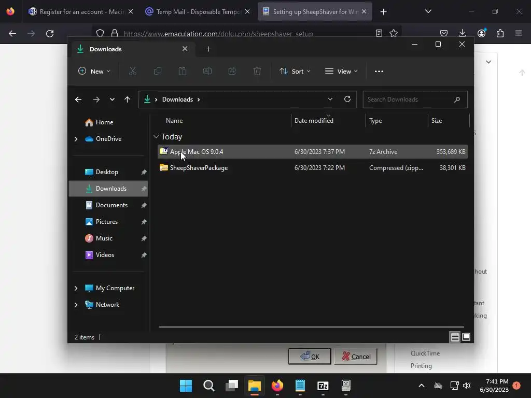Select Home in navigation pane

[x=108, y=122]
